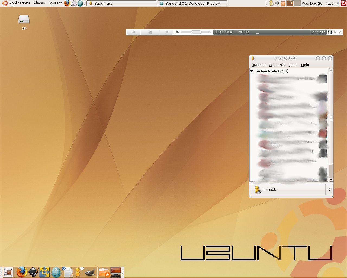Switch to the second workspace in switcher
Viewport: 347px width, 278px height.
coord(297,3)
